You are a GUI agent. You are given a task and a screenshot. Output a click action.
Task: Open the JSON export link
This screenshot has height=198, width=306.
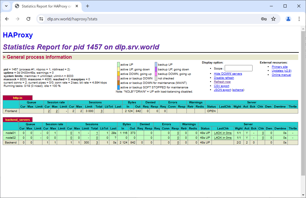coord(222,90)
